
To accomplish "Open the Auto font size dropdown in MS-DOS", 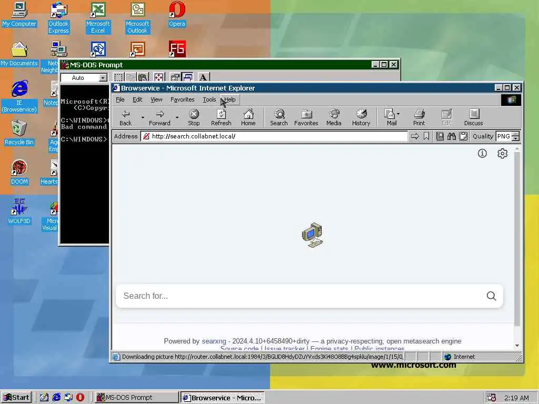I will coord(103,78).
